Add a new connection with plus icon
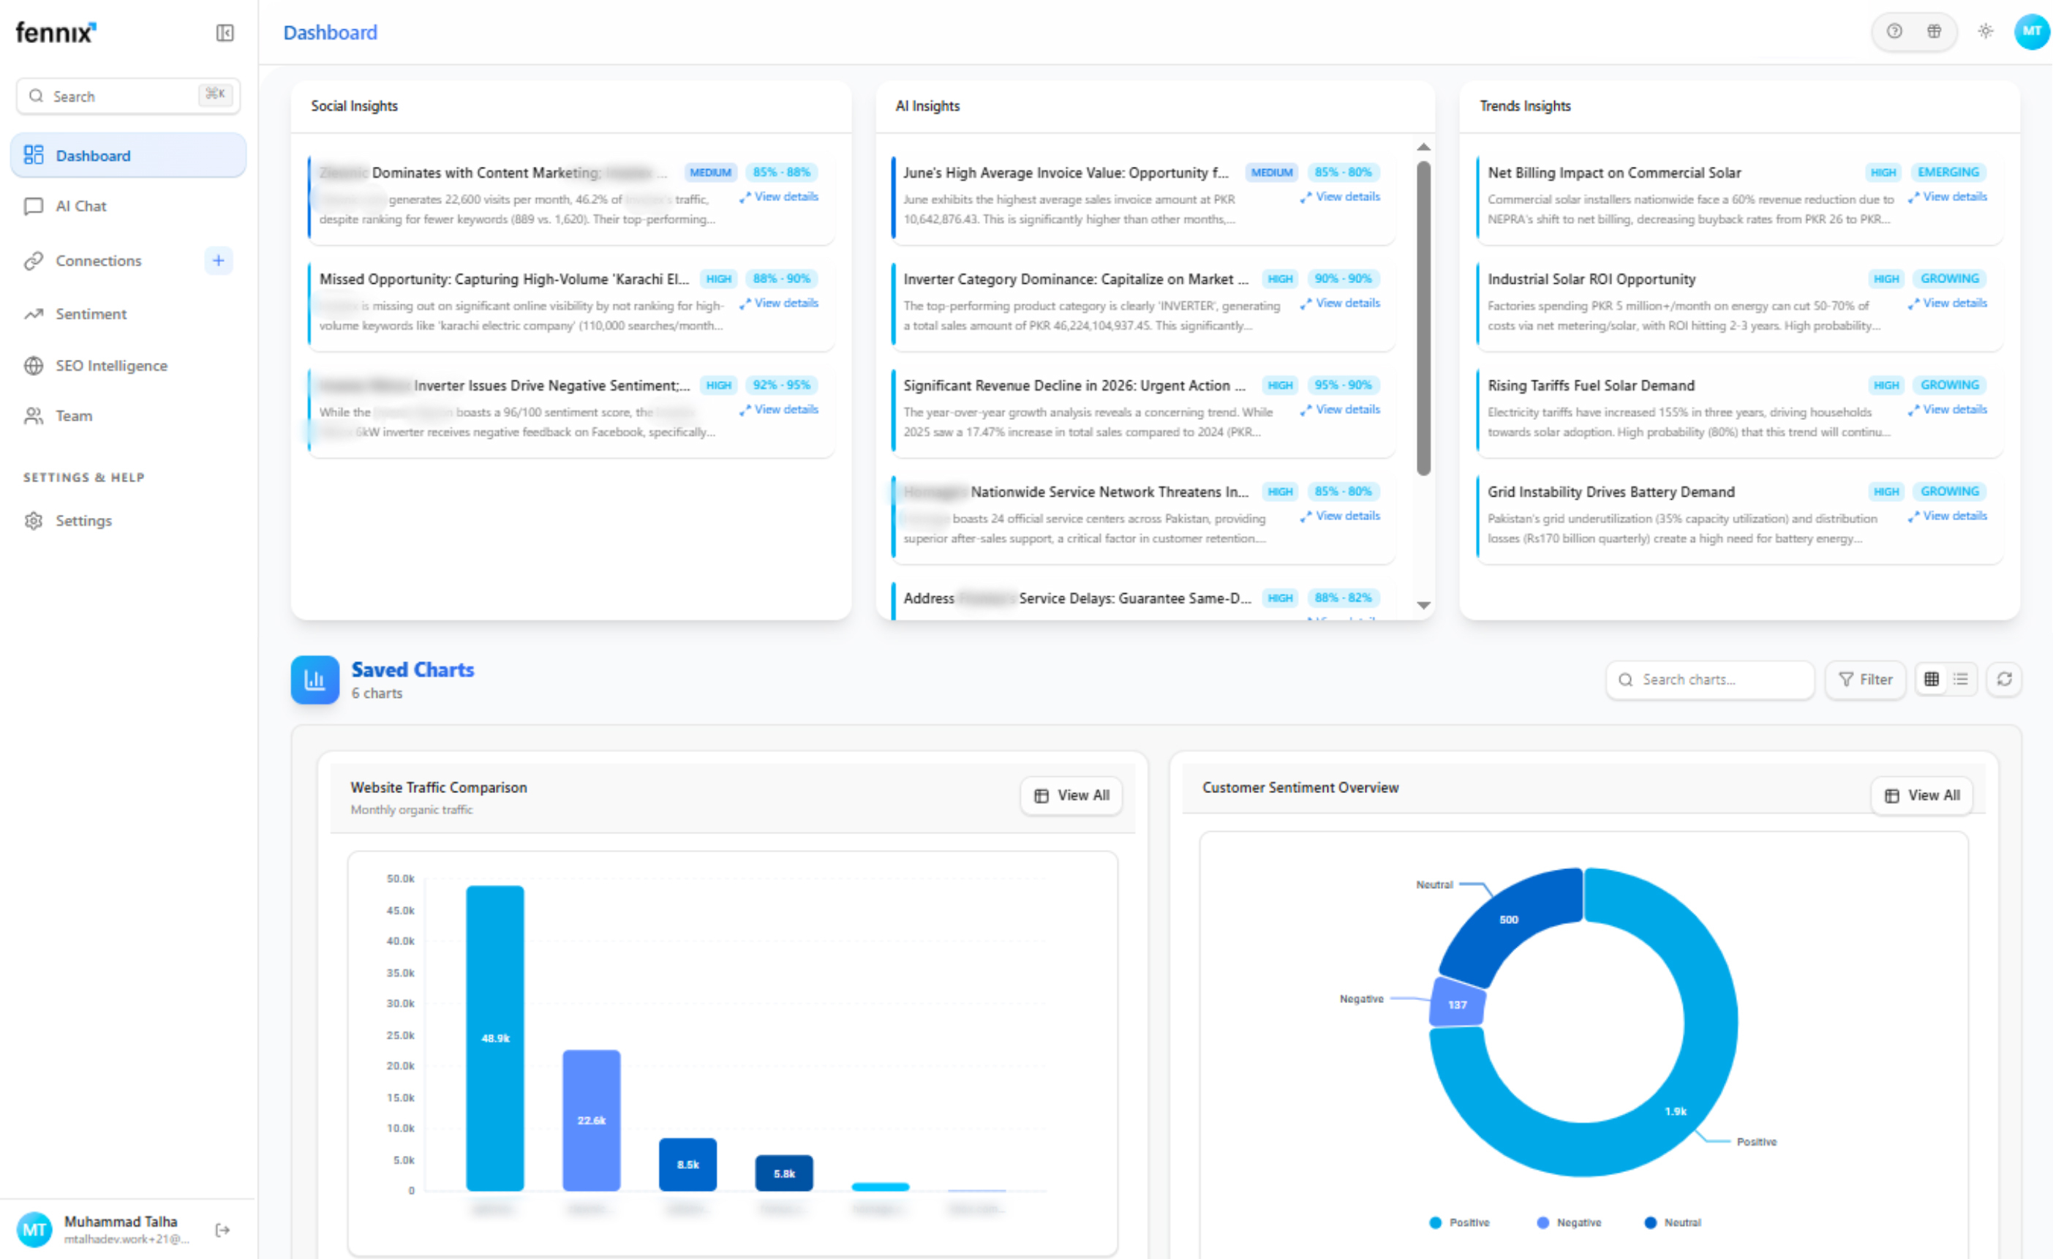Viewport: 2053px width, 1259px height. pyautogui.click(x=218, y=261)
